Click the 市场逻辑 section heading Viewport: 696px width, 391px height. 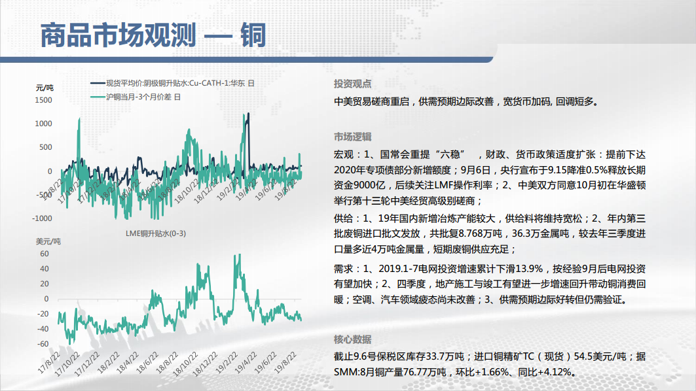(353, 137)
